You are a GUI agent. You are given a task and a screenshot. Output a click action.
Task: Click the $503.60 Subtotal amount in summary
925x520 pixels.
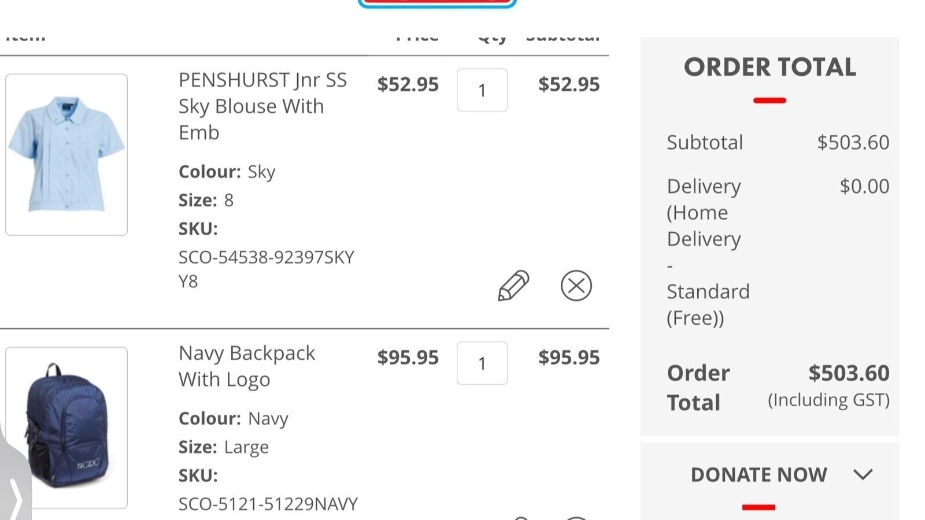pyautogui.click(x=853, y=142)
